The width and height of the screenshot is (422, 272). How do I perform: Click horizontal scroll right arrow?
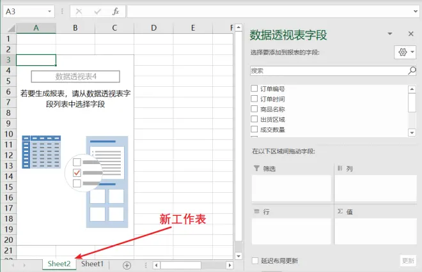[230, 265]
